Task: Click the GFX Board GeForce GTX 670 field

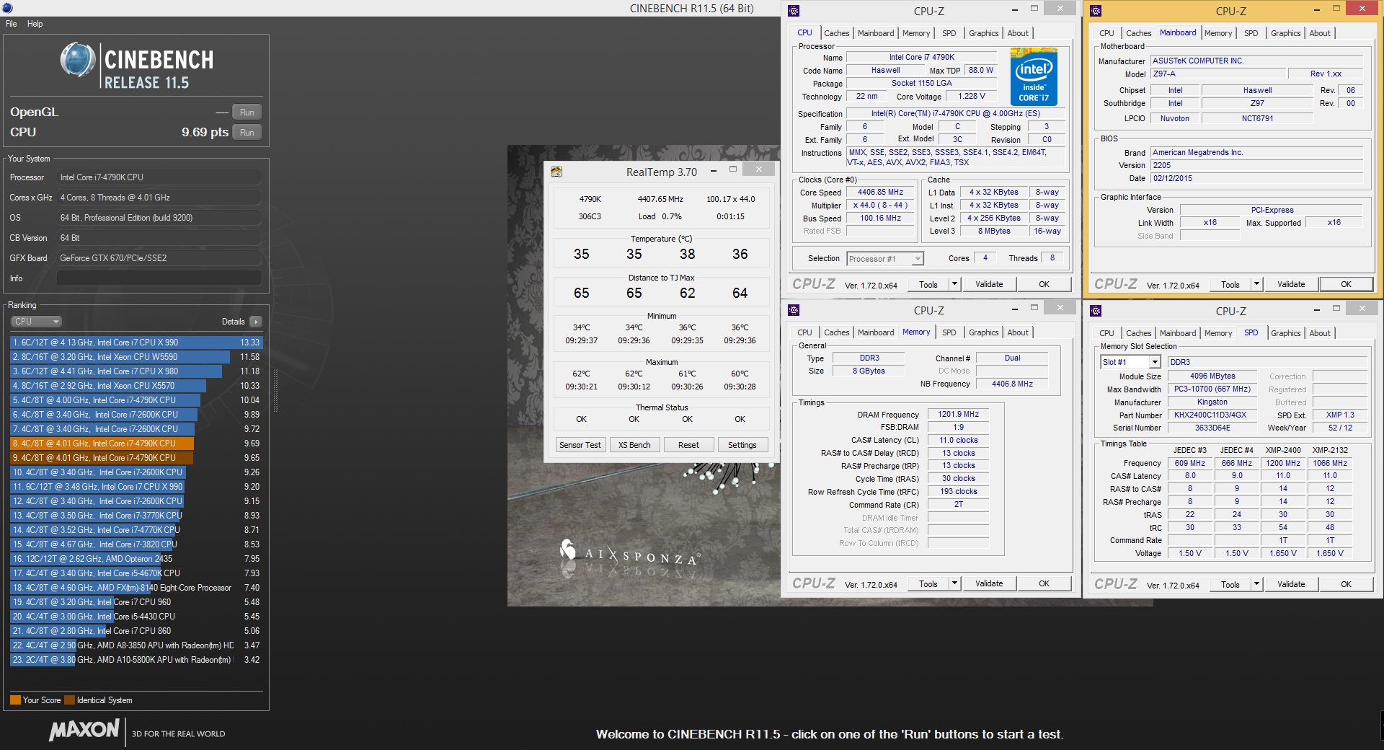Action: [159, 258]
